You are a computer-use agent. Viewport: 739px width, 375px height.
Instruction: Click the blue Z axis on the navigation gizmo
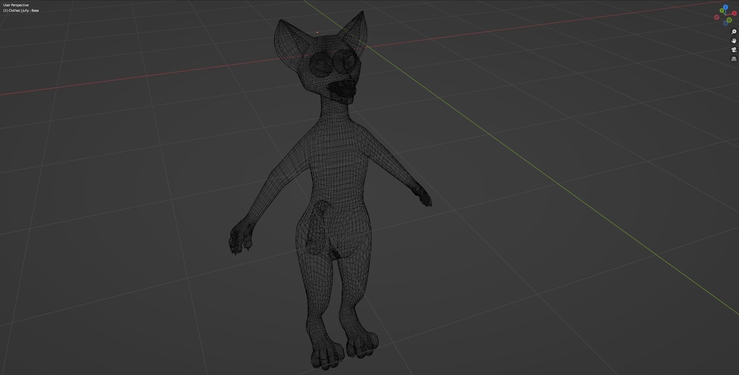click(x=726, y=7)
